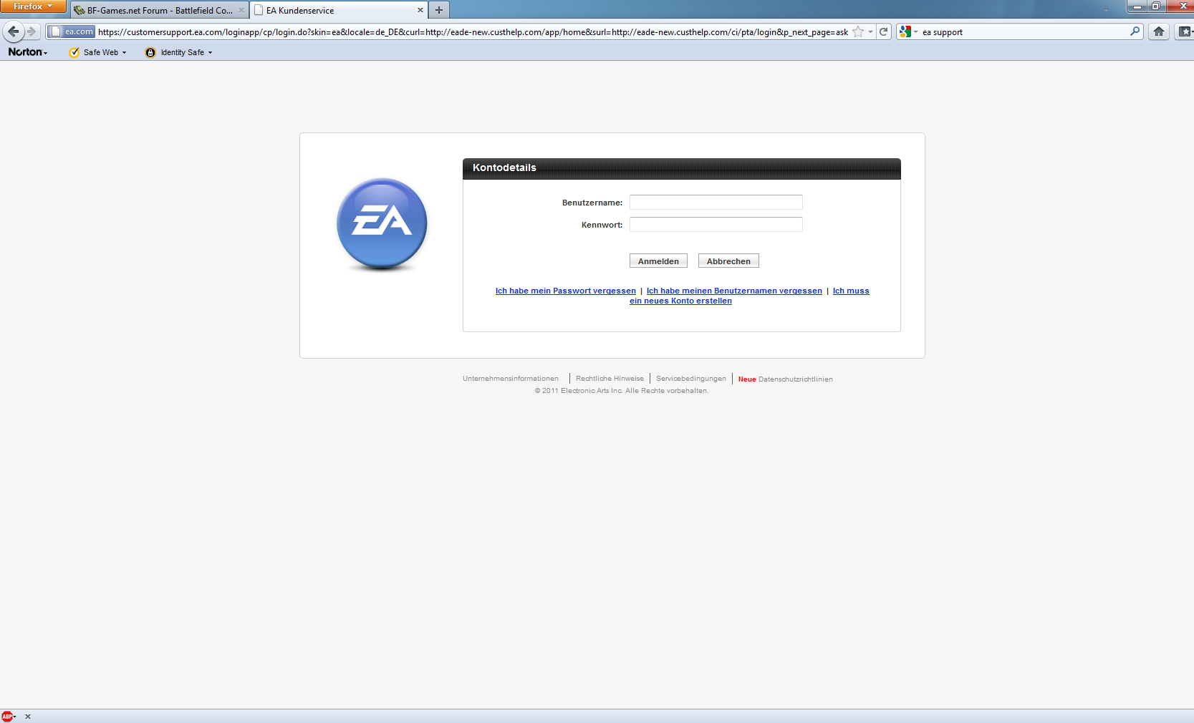The height and width of the screenshot is (723, 1194).
Task: Select the EA Kundenservice tab
Action: 338,10
